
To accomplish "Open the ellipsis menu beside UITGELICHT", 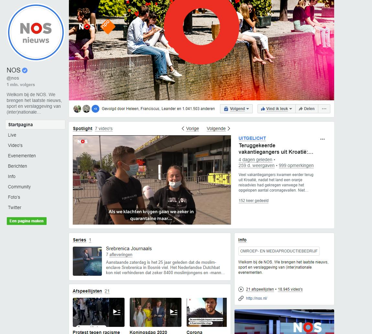I will (323, 139).
